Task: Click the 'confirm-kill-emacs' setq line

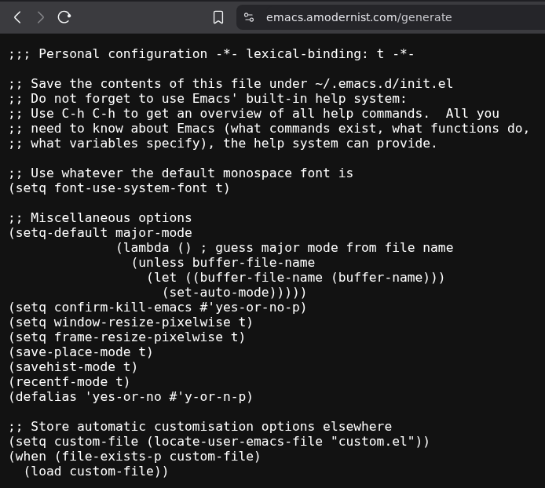Action: [x=157, y=308]
